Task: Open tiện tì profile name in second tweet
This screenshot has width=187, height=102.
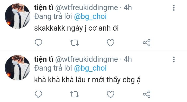Action: (44, 59)
